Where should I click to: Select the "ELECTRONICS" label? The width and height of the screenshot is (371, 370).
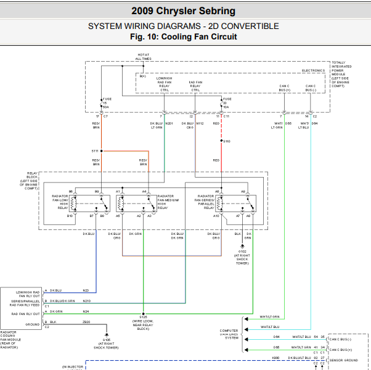point(313,70)
